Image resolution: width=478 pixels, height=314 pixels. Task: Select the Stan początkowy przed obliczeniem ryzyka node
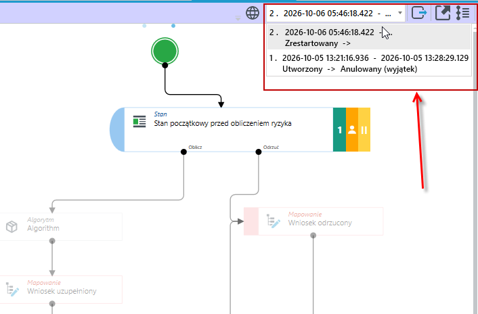pos(240,129)
